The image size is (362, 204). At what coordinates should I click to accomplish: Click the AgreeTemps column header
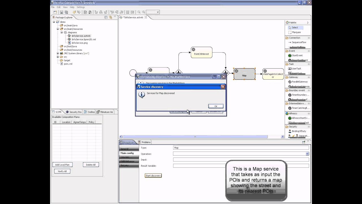(79, 122)
